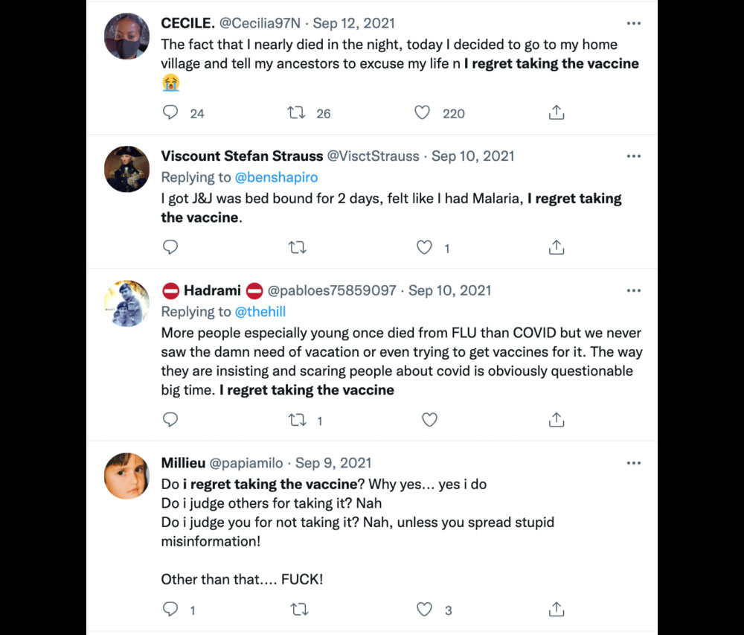Screen dimensions: 744x635
Task: Open Millieu's profile picture
Action: pos(126,476)
